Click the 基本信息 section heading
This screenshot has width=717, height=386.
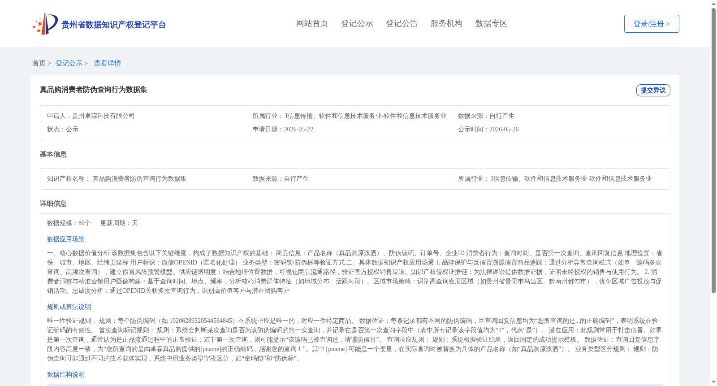click(53, 154)
